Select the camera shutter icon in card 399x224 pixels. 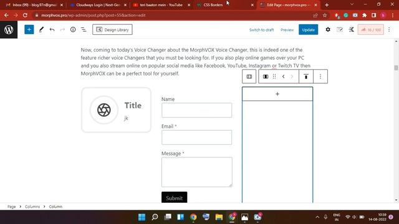point(104,110)
